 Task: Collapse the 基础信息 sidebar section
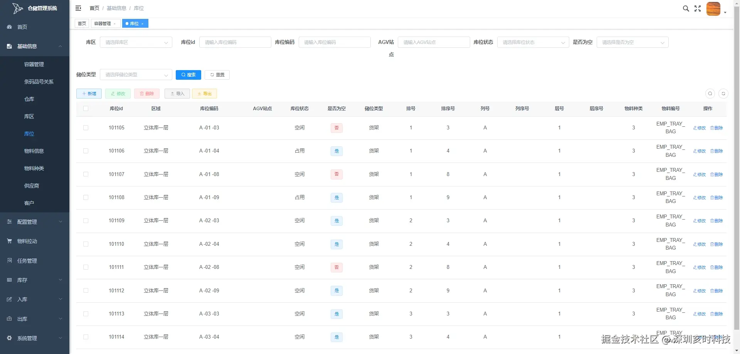point(35,46)
